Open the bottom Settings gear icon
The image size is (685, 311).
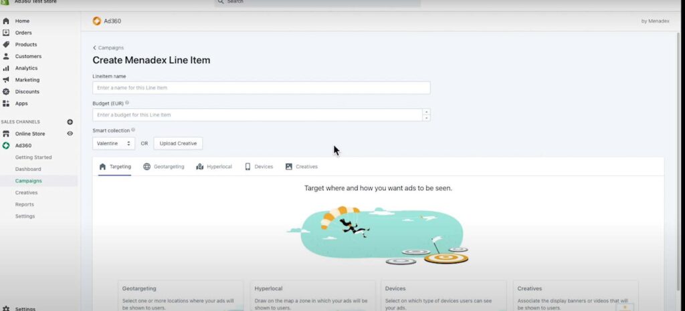click(5, 308)
